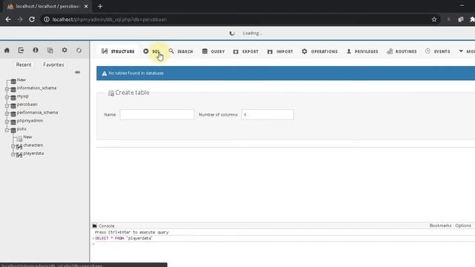This screenshot has width=475, height=267.
Task: Click console query SELECT * FROM playerdata
Action: point(124,238)
